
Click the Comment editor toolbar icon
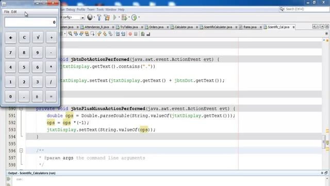(x=143, y=34)
